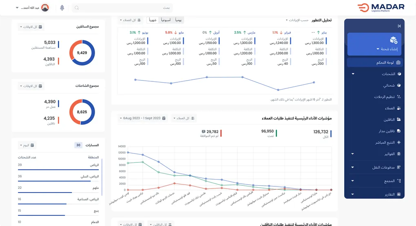Open live tracking (التتبع المباشر) in sidebar

[x=388, y=143]
